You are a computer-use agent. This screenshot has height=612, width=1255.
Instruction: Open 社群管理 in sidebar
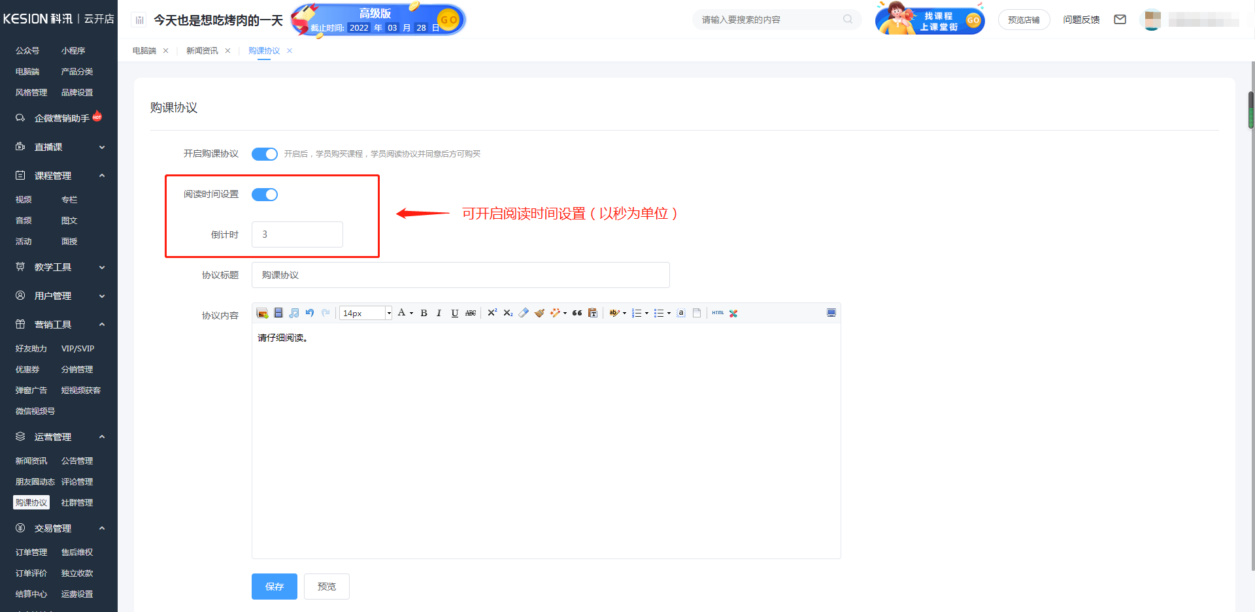(x=77, y=503)
